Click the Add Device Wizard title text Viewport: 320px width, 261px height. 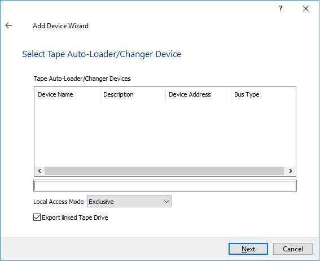point(60,26)
